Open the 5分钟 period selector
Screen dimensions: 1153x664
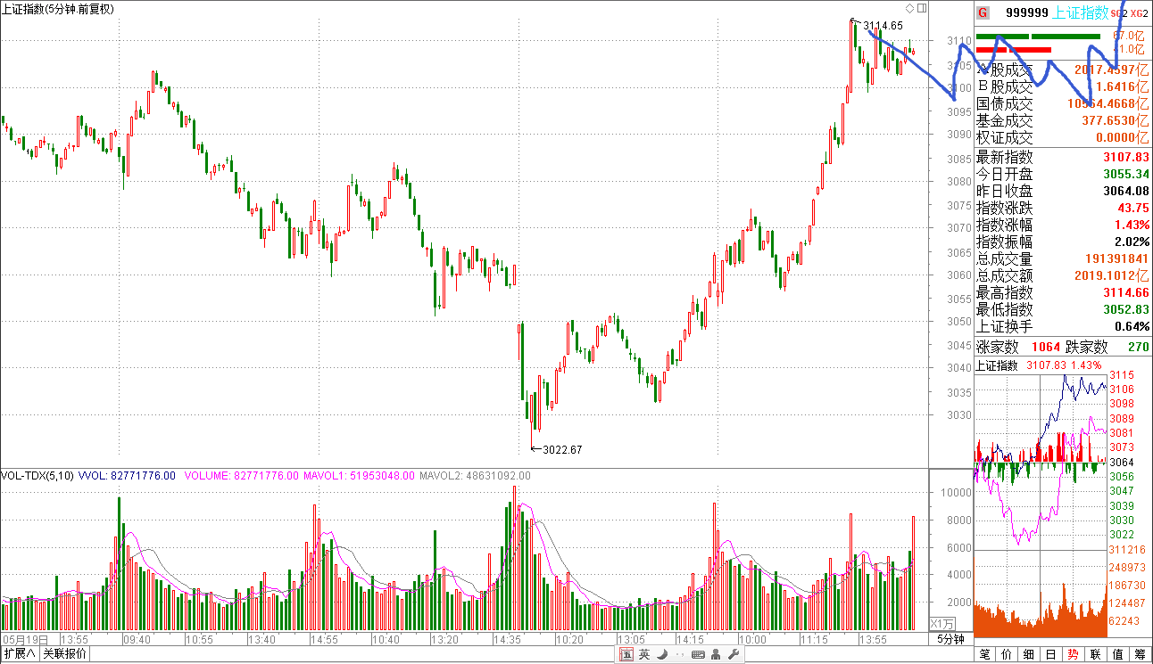pyautogui.click(x=950, y=639)
